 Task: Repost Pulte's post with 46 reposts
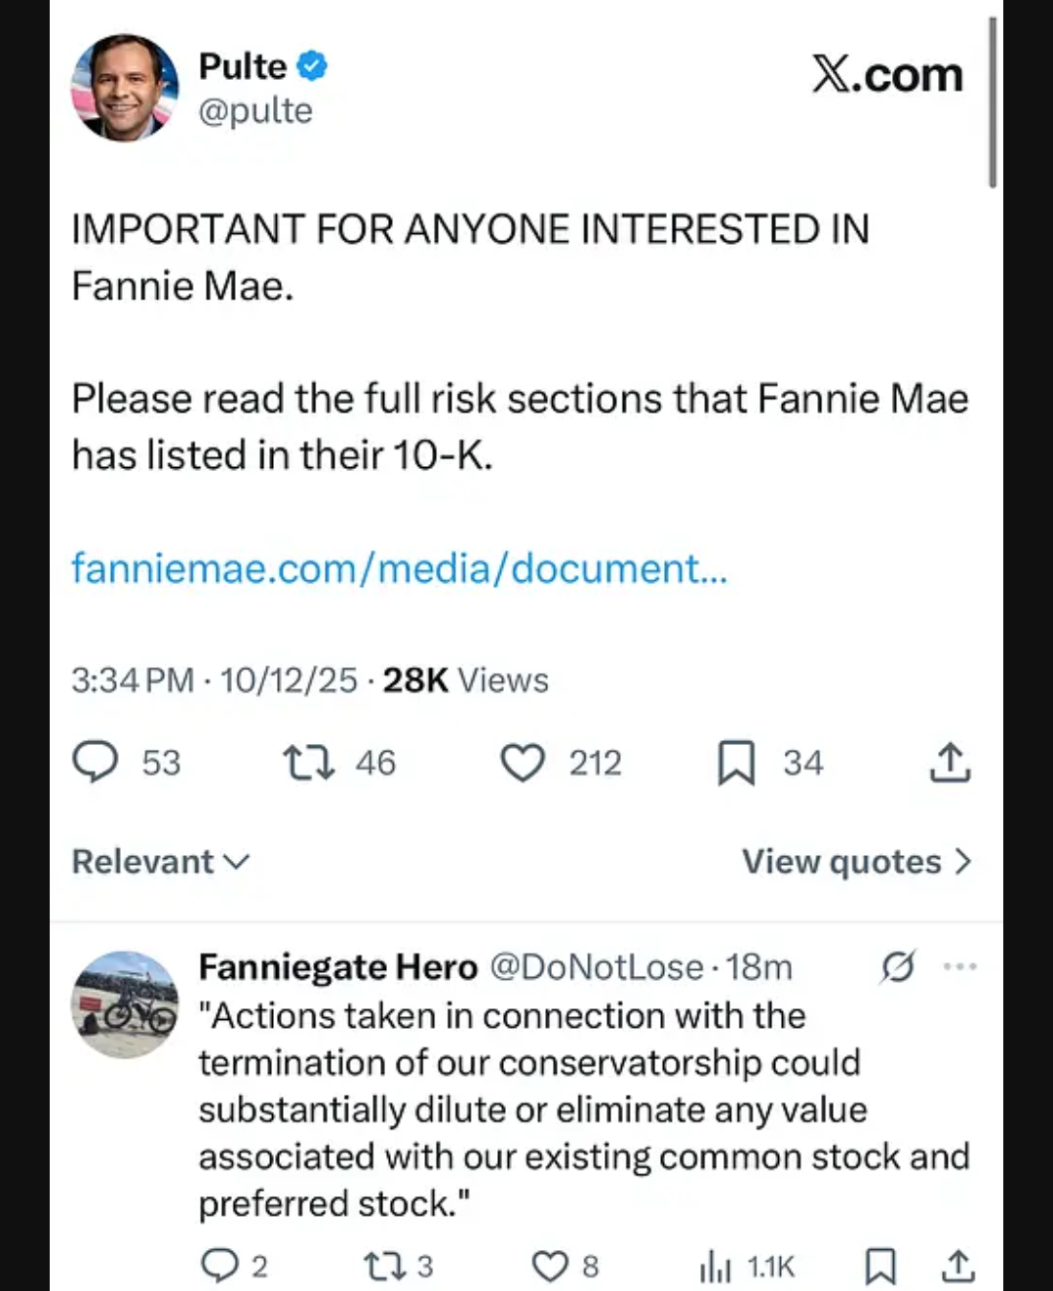308,763
